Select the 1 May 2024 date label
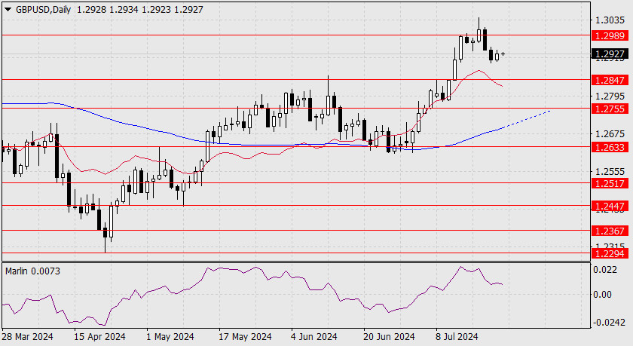This screenshot has height=346, width=633. coord(170,337)
